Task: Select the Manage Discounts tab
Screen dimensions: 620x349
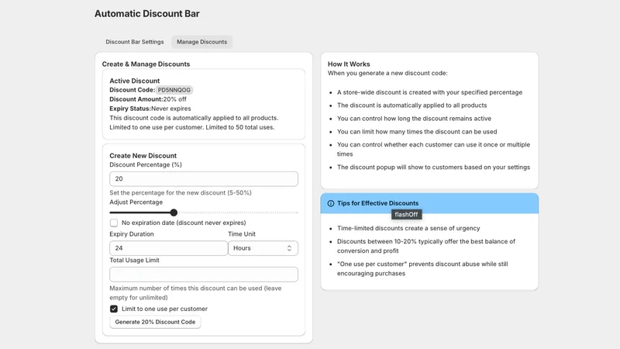Action: pyautogui.click(x=201, y=42)
